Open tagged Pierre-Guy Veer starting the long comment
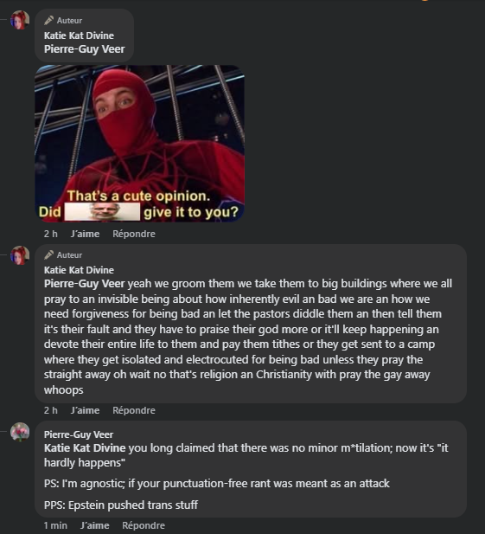The image size is (485, 534). click(85, 284)
